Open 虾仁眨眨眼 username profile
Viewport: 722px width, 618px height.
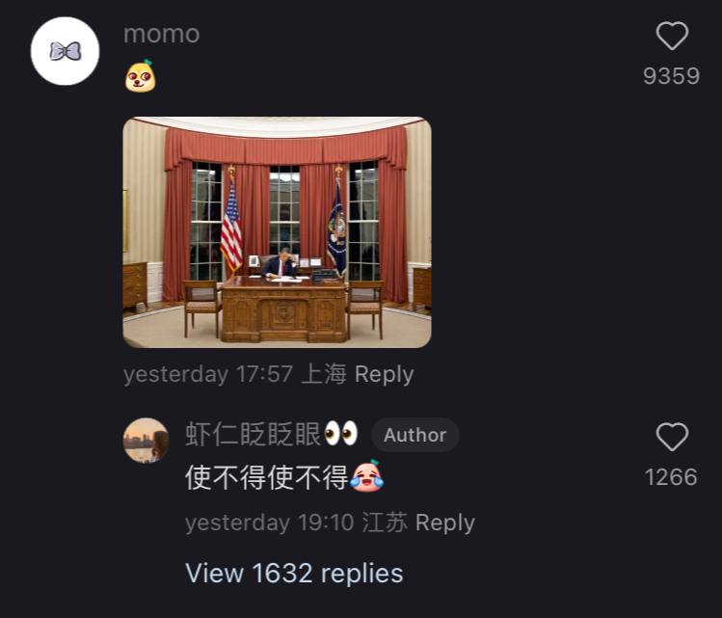(253, 434)
